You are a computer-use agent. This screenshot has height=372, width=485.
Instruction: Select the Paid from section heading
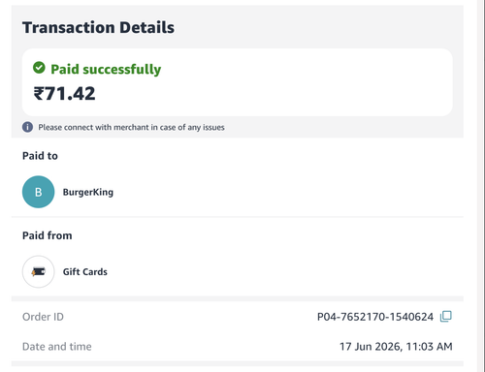click(48, 235)
